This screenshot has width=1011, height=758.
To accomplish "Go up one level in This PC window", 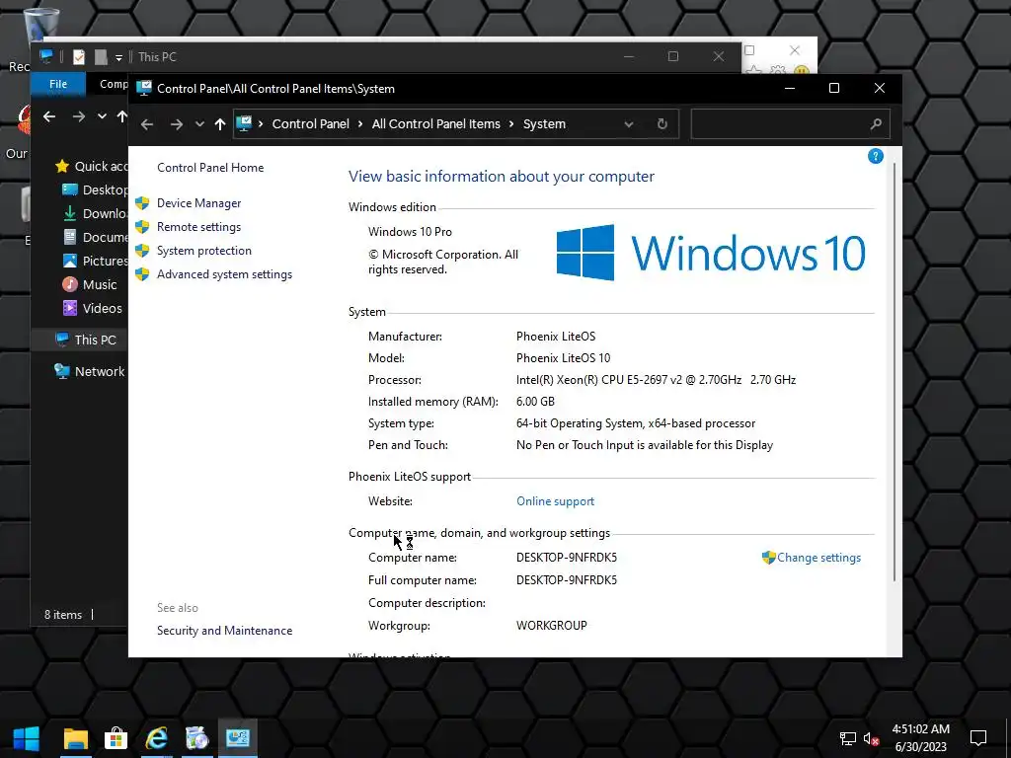I will tap(121, 116).
